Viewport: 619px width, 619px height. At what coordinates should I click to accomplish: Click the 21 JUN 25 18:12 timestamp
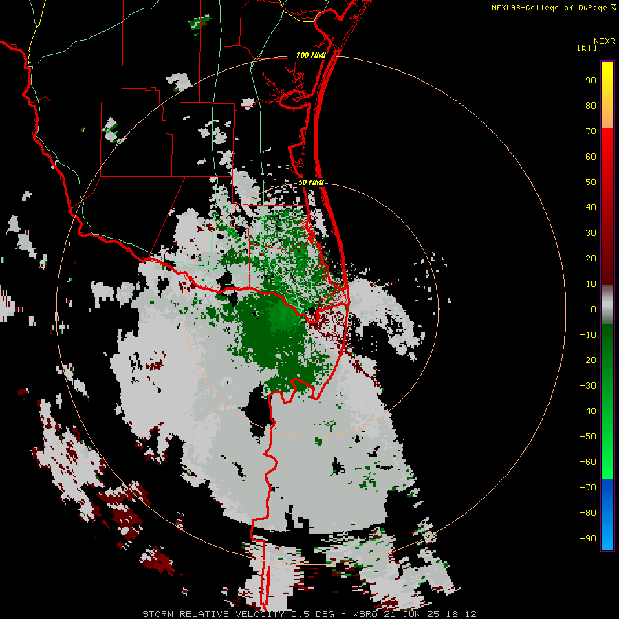[x=430, y=614]
